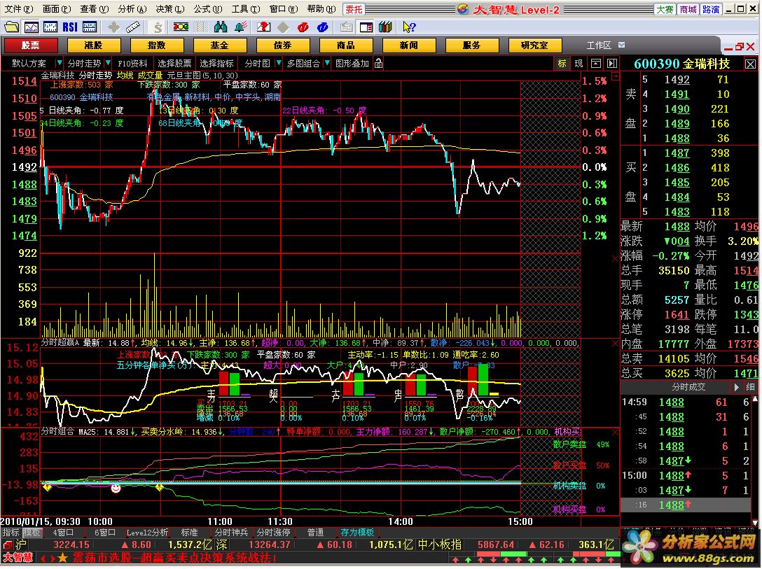
Task: Click the 商城 button
Action: point(688,9)
